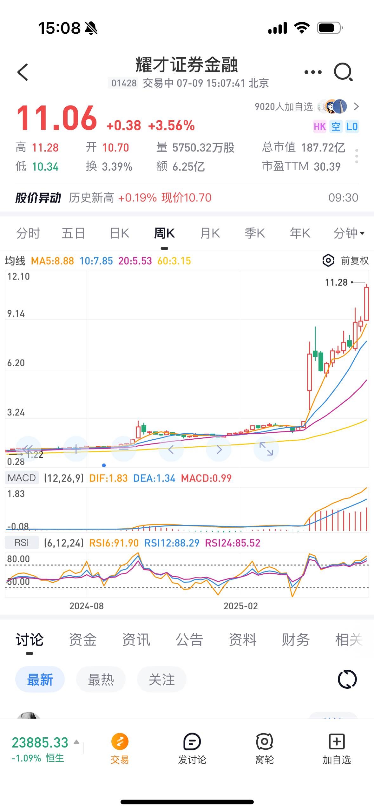Open the three-dot more menu
Image resolution: width=374 pixels, height=812 pixels.
click(x=313, y=72)
